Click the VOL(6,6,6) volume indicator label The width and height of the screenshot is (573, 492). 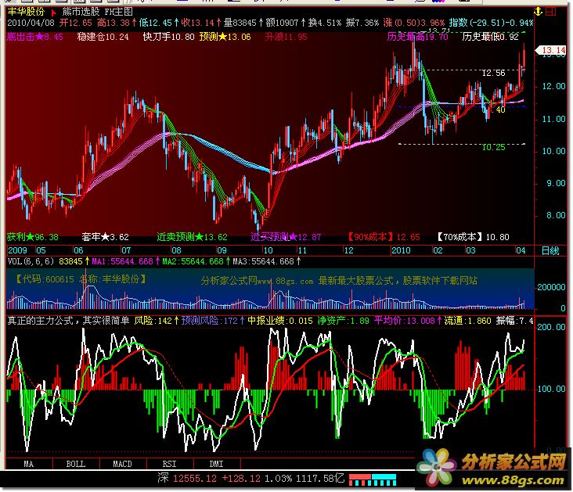click(x=31, y=261)
